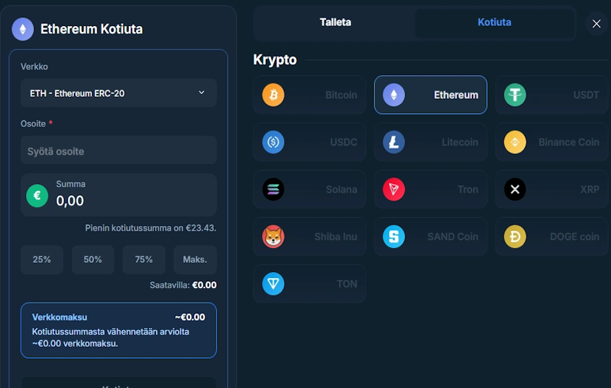The image size is (611, 388).
Task: Pick the USDC coin icon
Action: click(x=273, y=142)
